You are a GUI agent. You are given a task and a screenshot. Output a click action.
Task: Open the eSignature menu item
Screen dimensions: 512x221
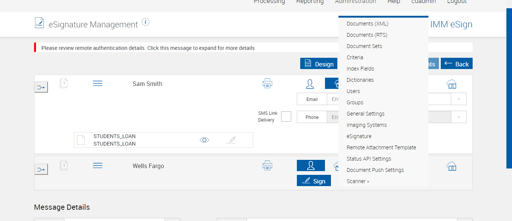click(359, 136)
